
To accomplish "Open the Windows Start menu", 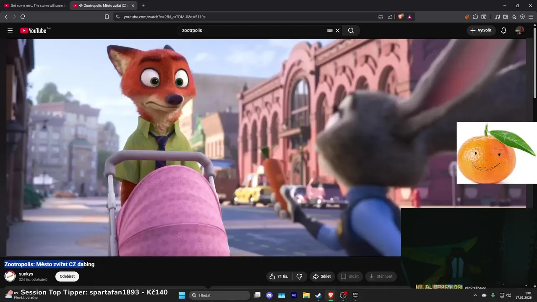I will point(182,295).
